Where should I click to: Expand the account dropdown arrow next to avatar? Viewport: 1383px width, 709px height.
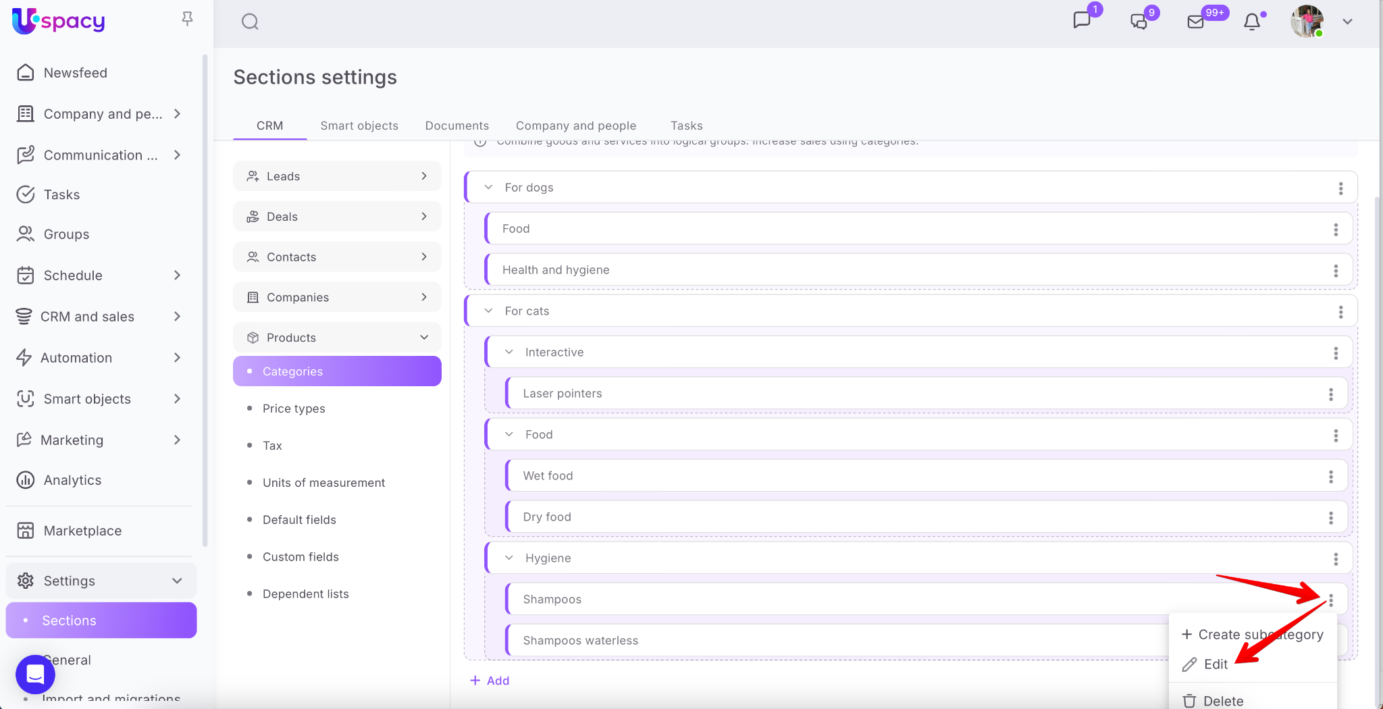(1347, 22)
